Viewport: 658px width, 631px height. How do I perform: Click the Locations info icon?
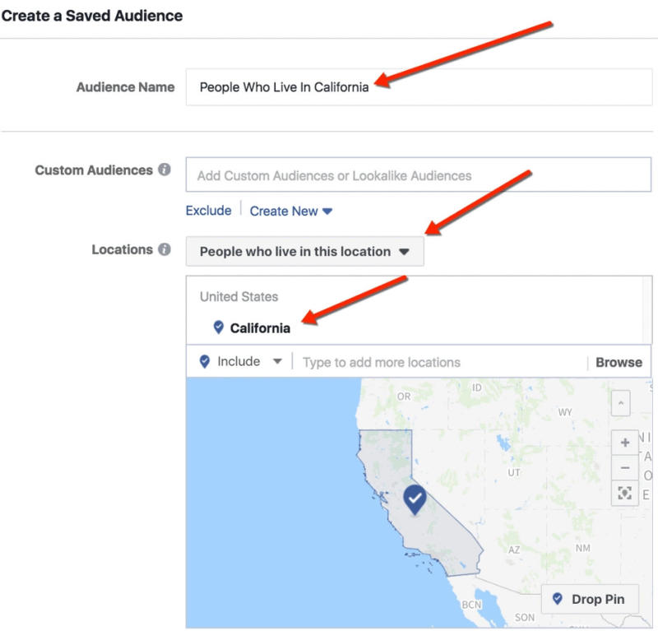164,249
